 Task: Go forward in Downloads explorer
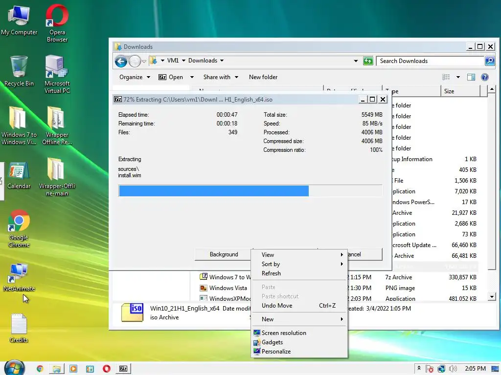135,61
